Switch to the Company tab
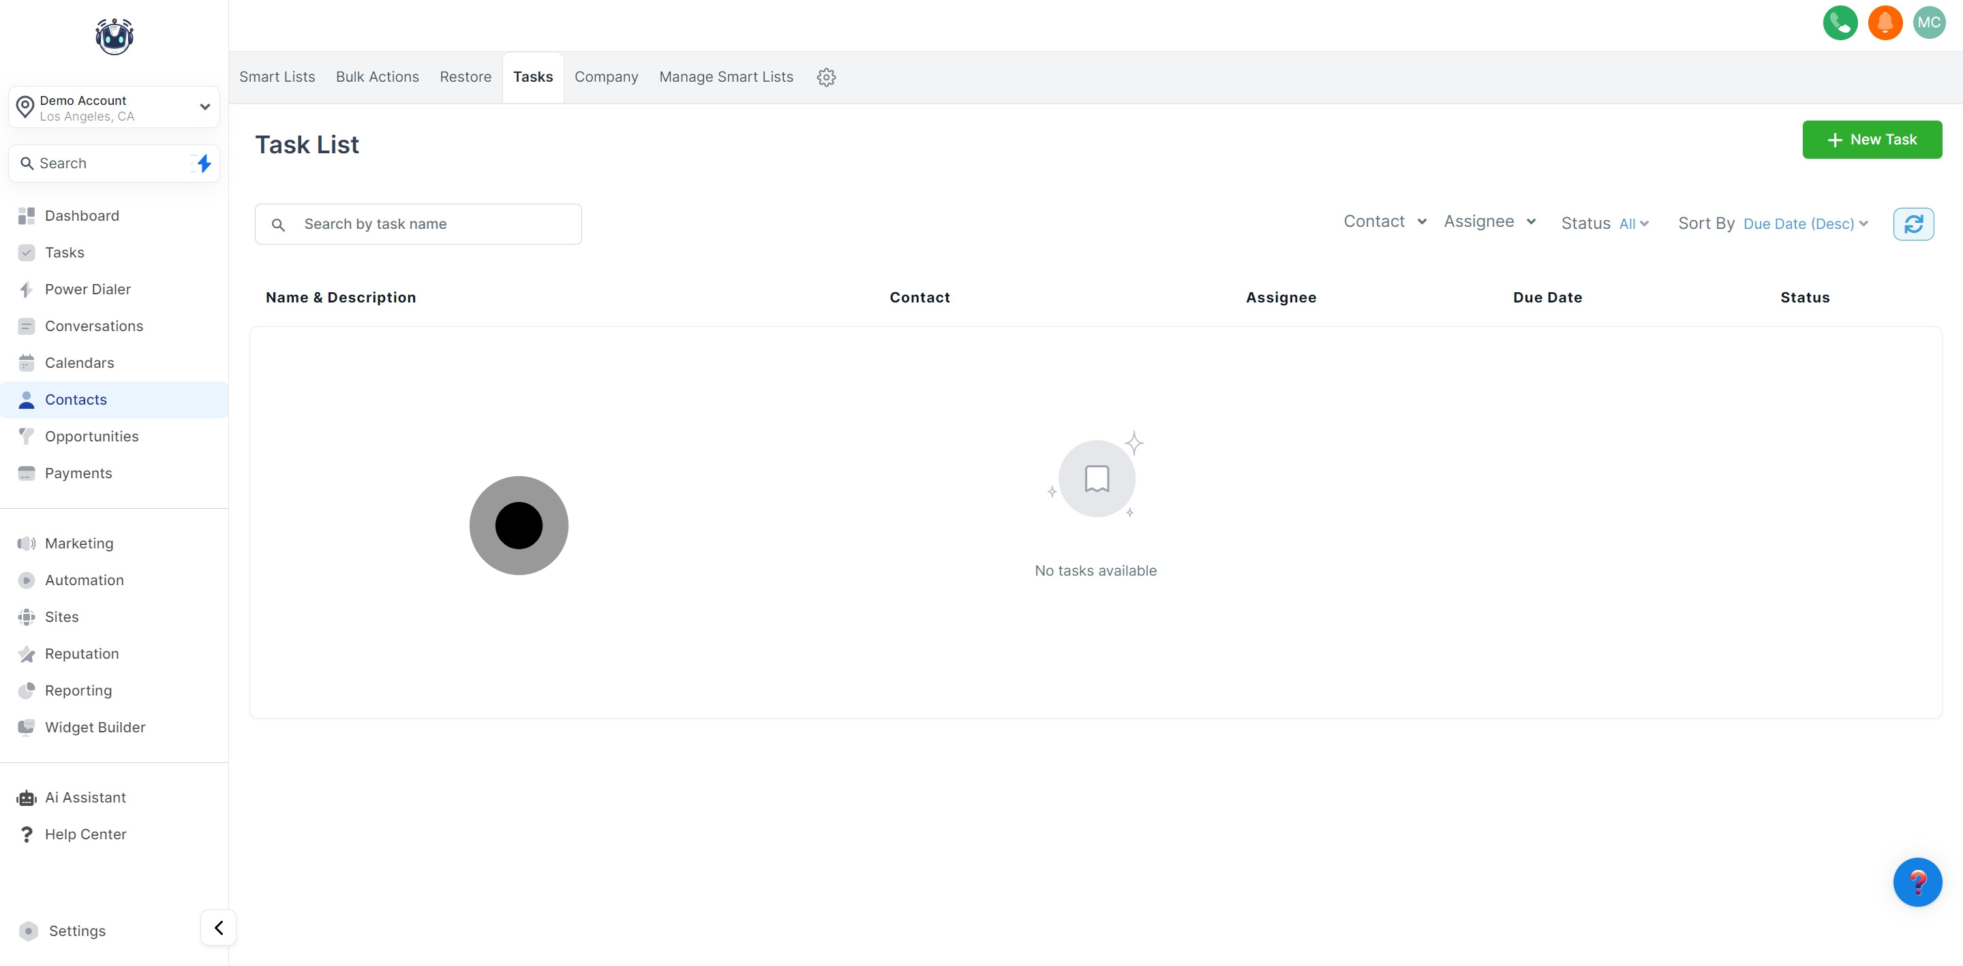Viewport: 1963px width, 966px height. (x=606, y=77)
